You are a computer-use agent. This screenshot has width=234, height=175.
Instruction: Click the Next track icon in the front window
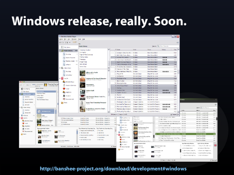tap(66, 42)
